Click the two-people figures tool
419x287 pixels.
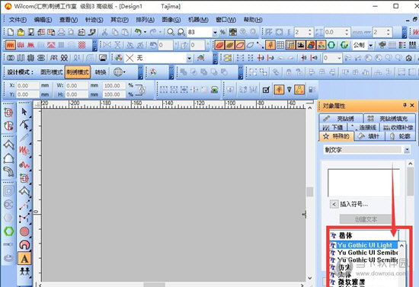[x=24, y=272]
